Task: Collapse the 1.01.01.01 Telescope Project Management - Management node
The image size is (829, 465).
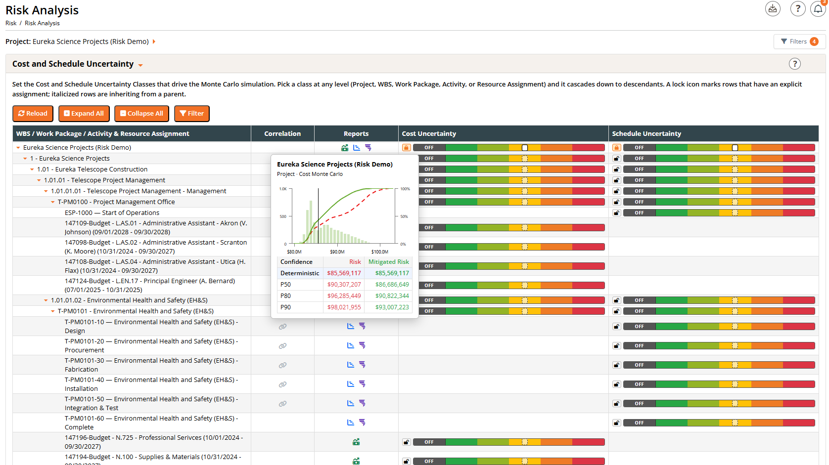Action: [x=46, y=191]
